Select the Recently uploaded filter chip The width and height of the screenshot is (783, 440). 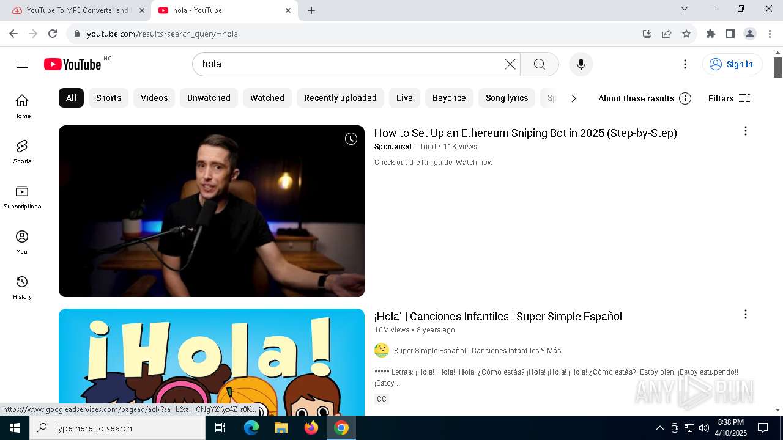click(340, 98)
